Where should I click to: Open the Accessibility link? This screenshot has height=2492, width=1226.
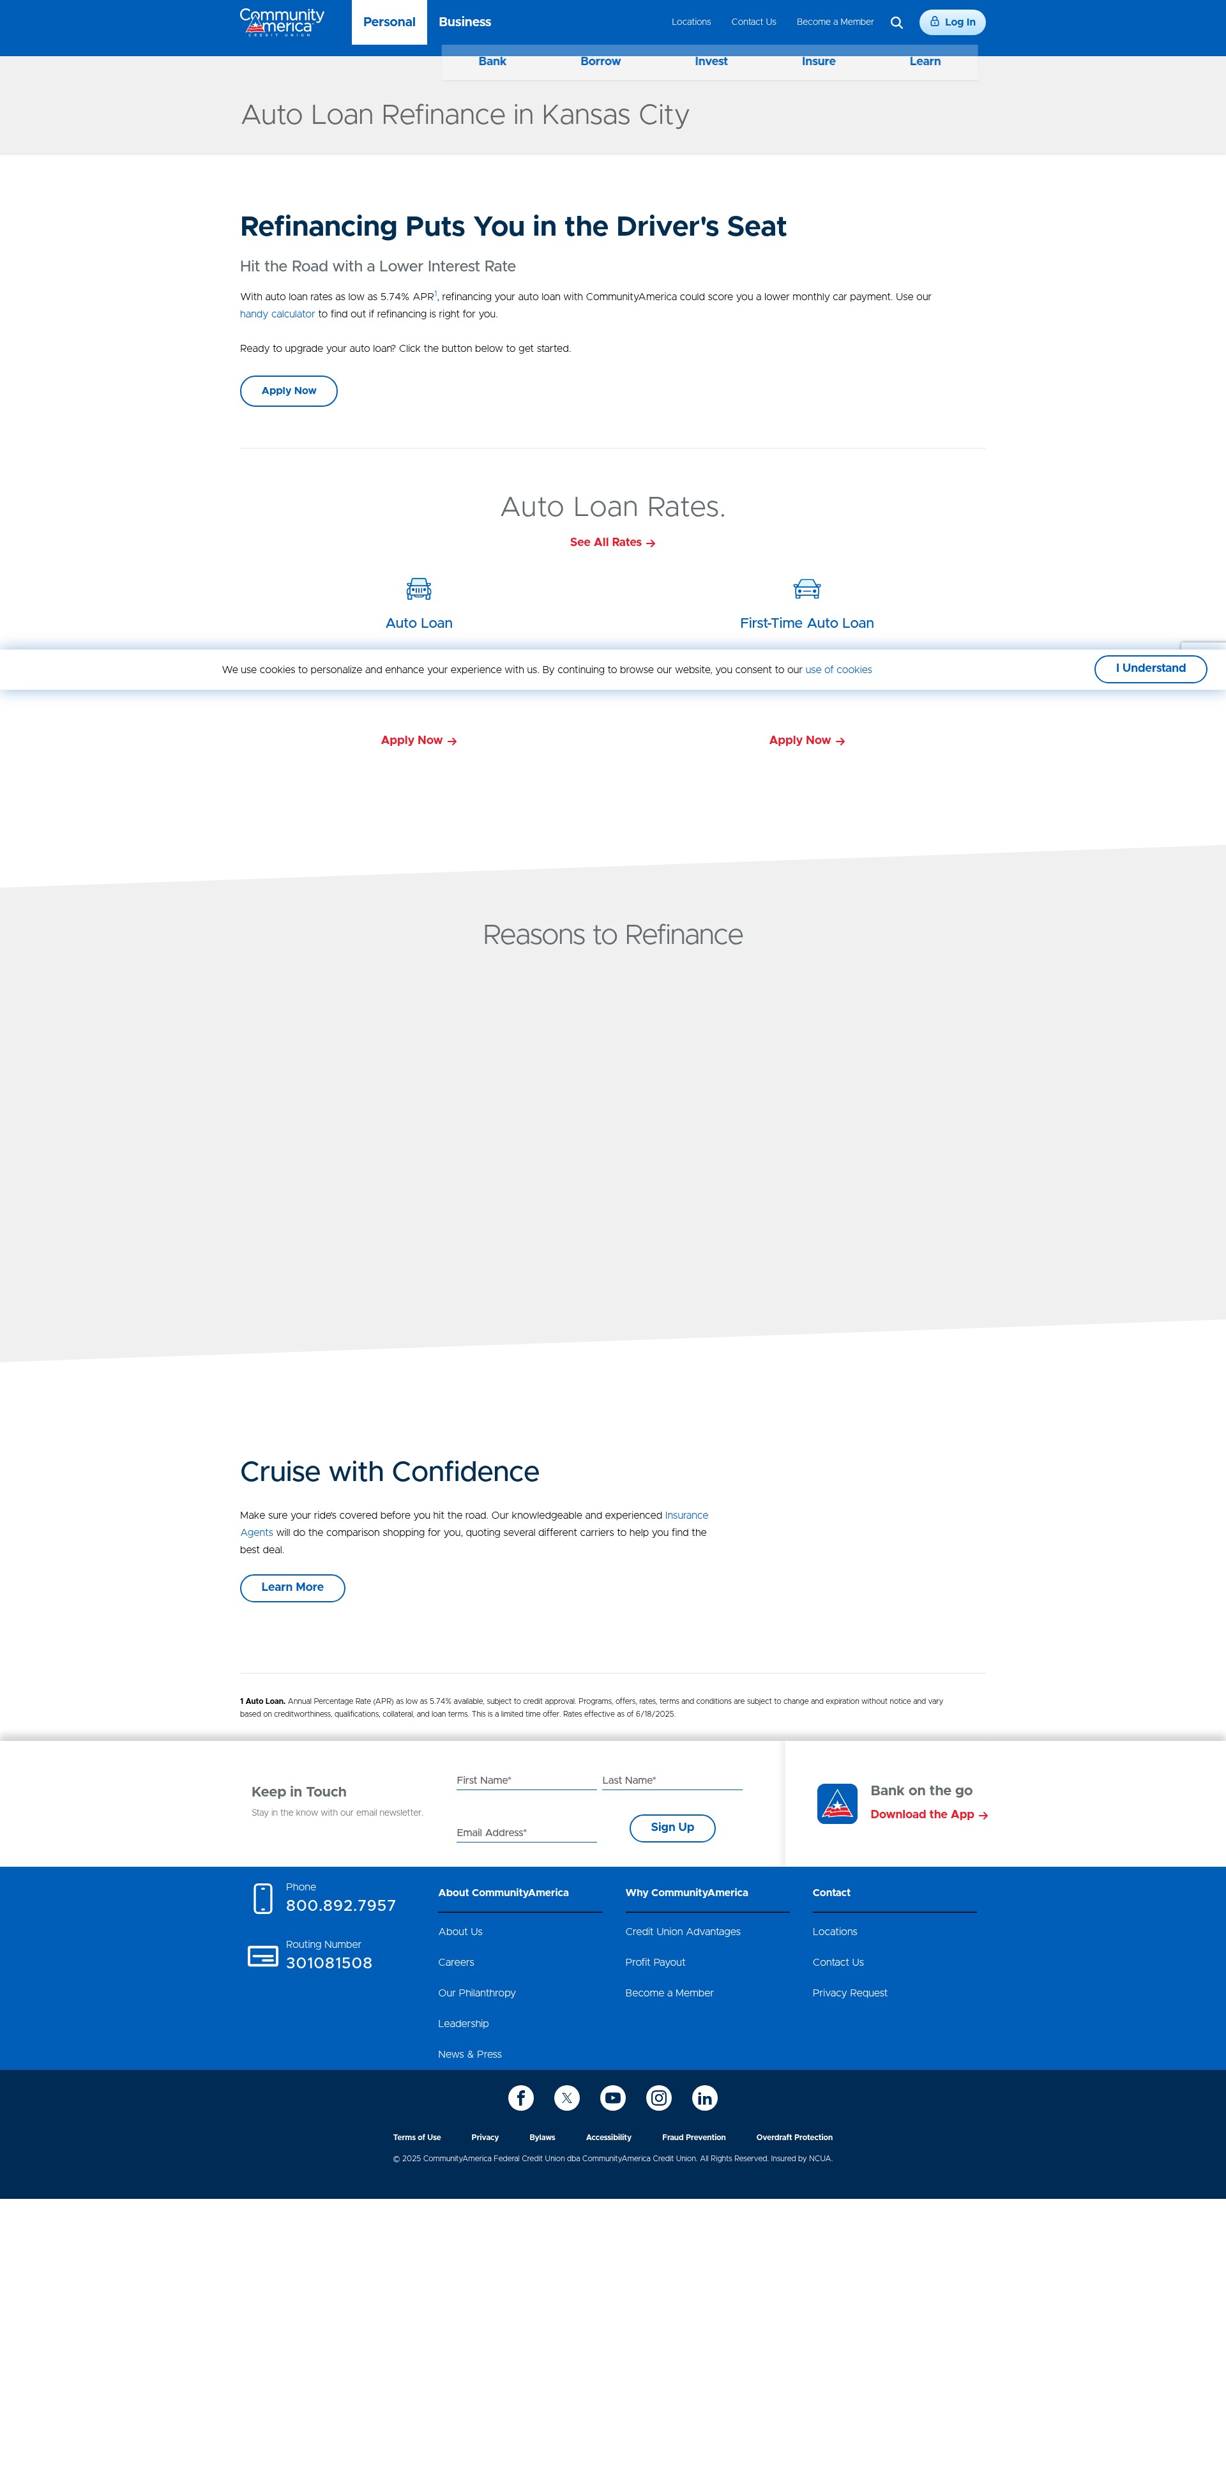pos(608,2138)
